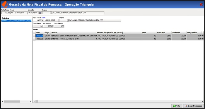The image size is (205, 109).
Task: Click code cell 016332
Action: (47, 39)
